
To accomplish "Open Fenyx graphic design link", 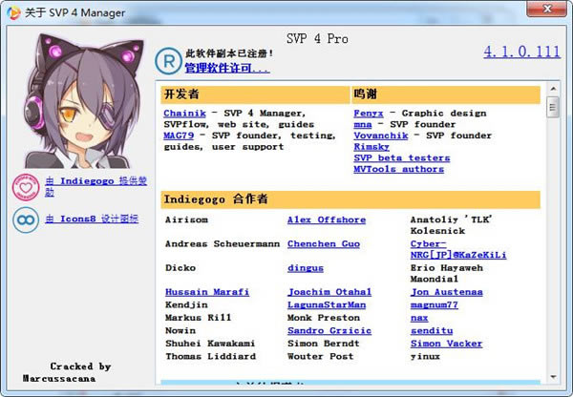I will click(369, 114).
